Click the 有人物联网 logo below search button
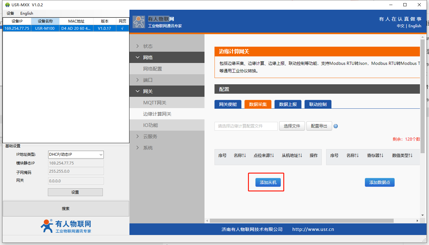The height and width of the screenshot is (245, 429). point(66,226)
